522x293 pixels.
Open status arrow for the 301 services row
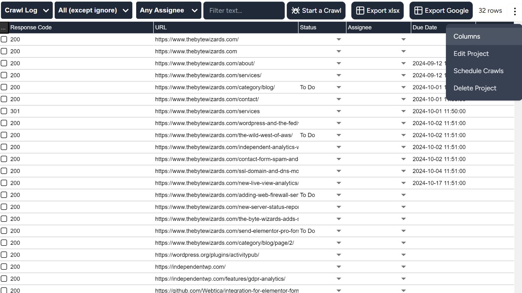click(339, 111)
